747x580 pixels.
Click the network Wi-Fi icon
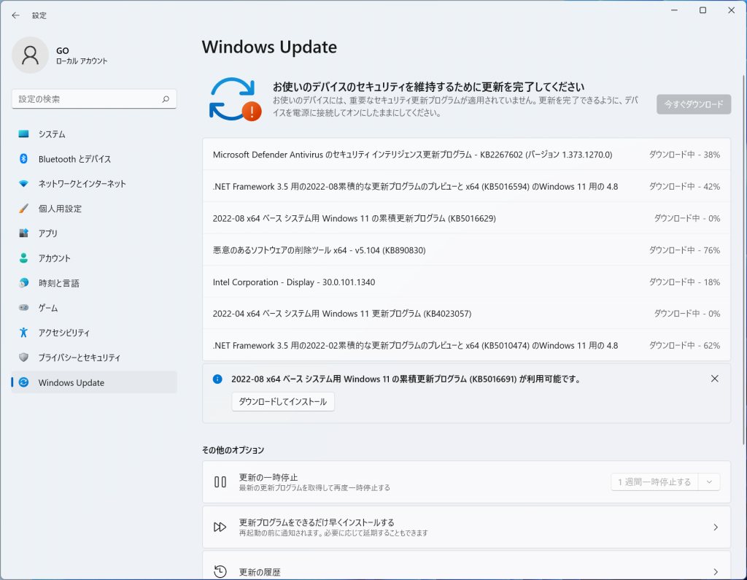23,183
